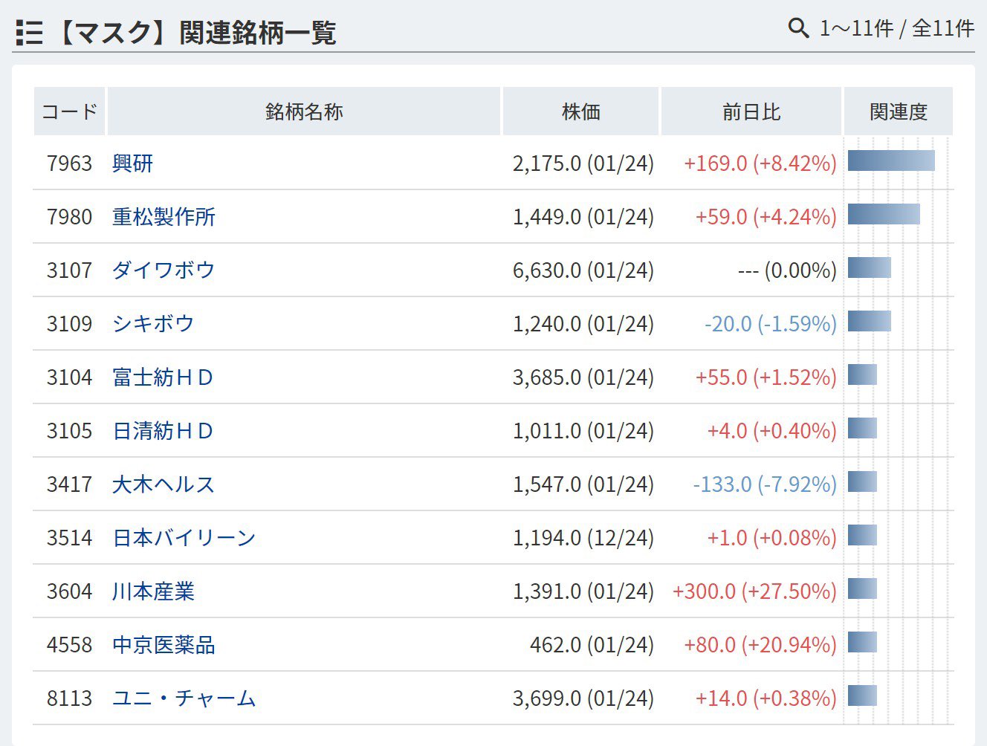Click the 1〜11件 / 全11件 result count
Screen dimensions: 987x746
tap(897, 28)
